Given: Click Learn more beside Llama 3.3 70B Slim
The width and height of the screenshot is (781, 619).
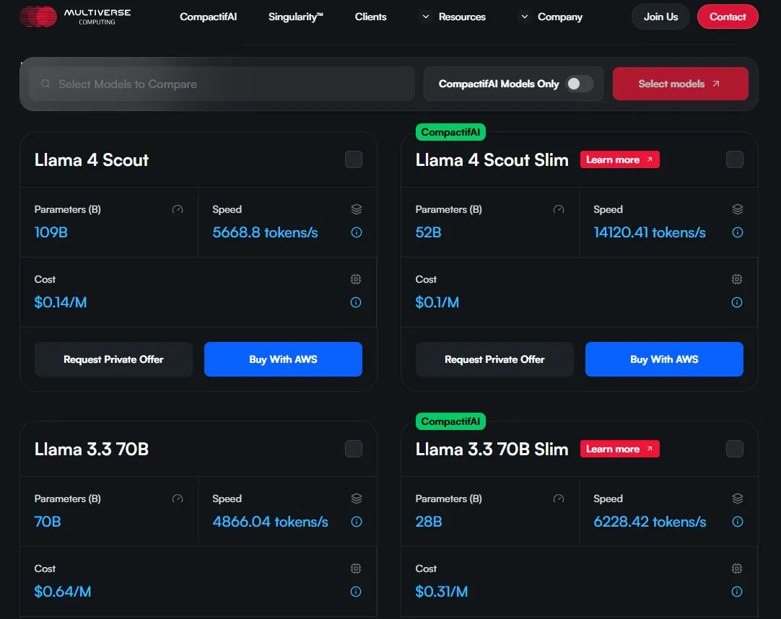Looking at the screenshot, I should [x=619, y=449].
